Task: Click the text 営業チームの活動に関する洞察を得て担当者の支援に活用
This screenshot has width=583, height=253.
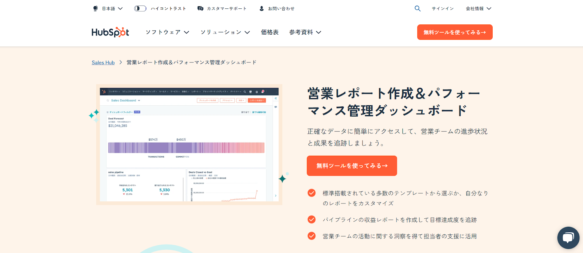Action: point(400,236)
